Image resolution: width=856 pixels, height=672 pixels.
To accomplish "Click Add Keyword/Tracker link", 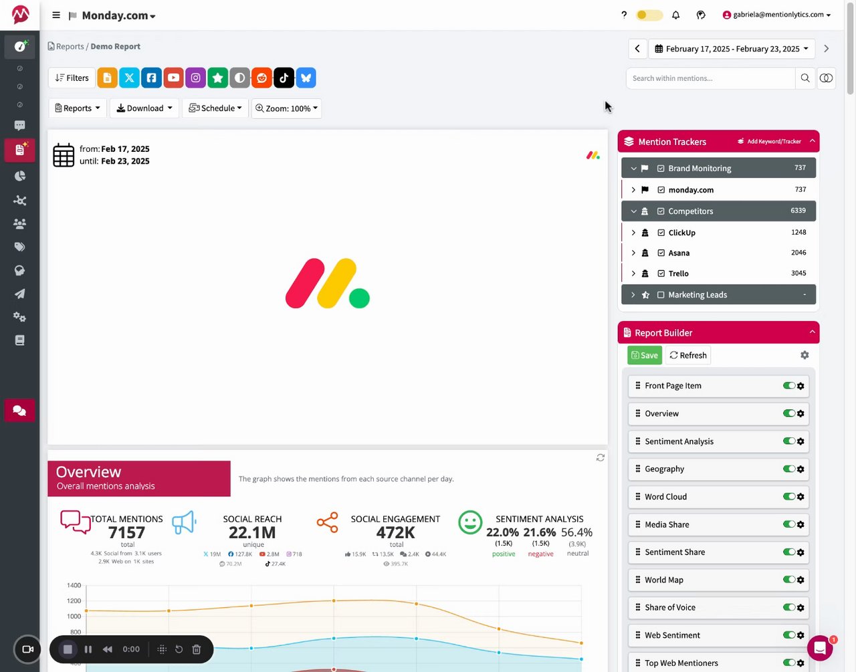I will 769,141.
